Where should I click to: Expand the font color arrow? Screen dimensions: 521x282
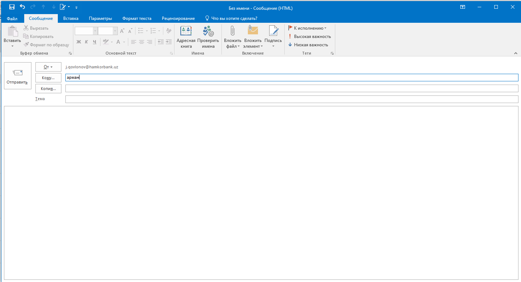coord(124,42)
